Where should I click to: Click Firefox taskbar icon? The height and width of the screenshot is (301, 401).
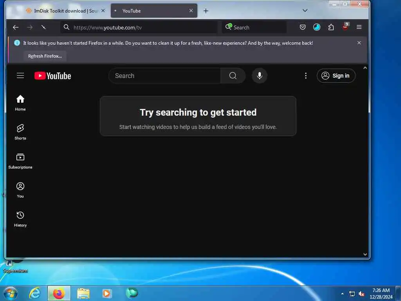pos(59,293)
